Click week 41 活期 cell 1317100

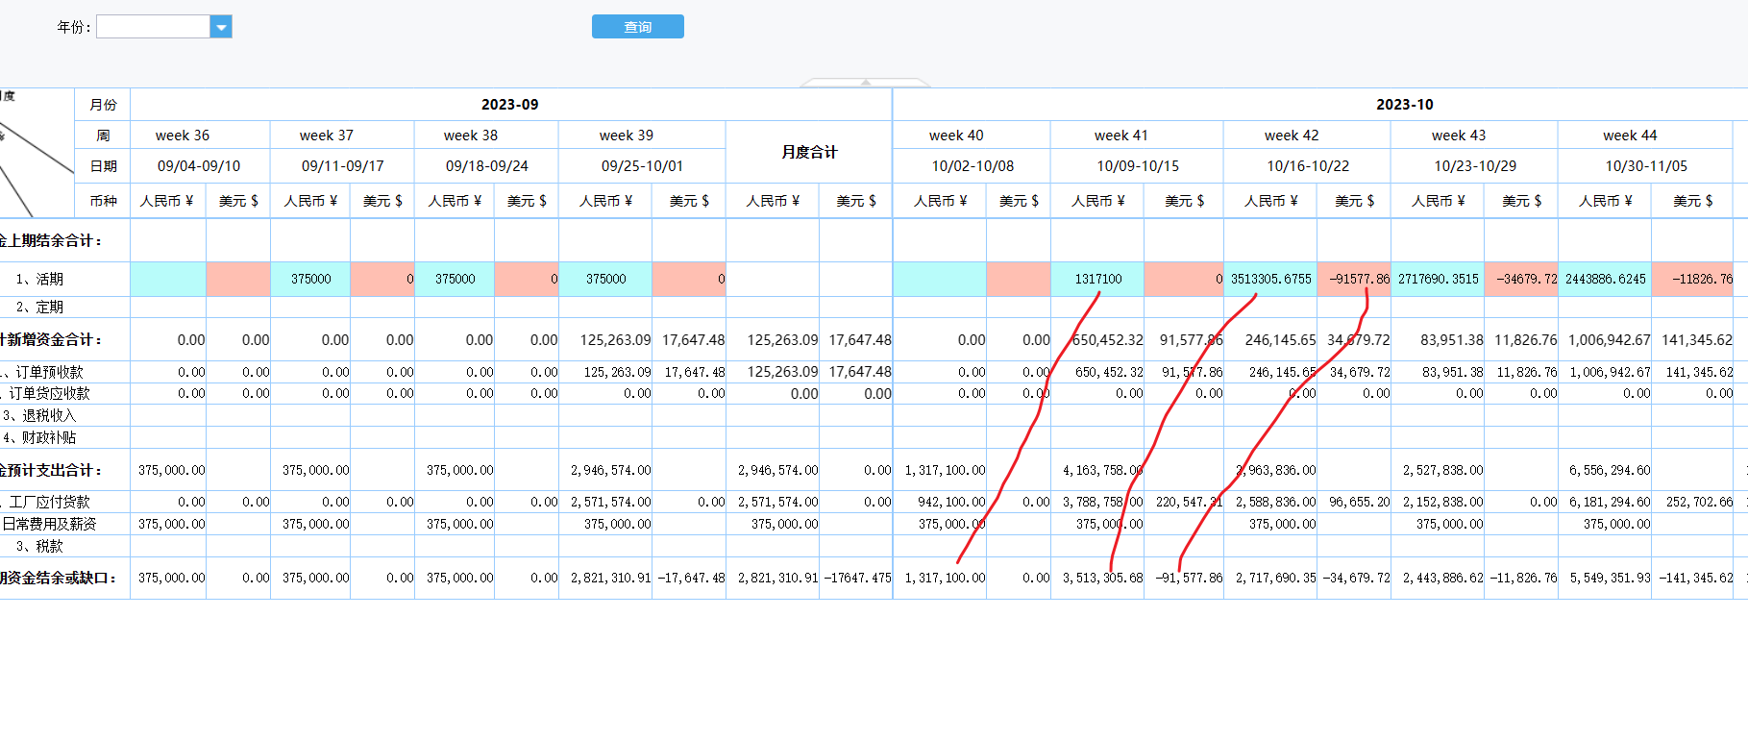pyautogui.click(x=1097, y=279)
